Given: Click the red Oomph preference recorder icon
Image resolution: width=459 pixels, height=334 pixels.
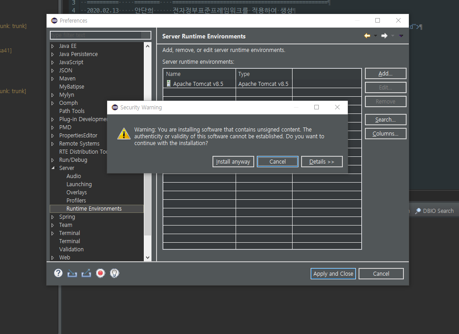Looking at the screenshot, I should point(100,273).
